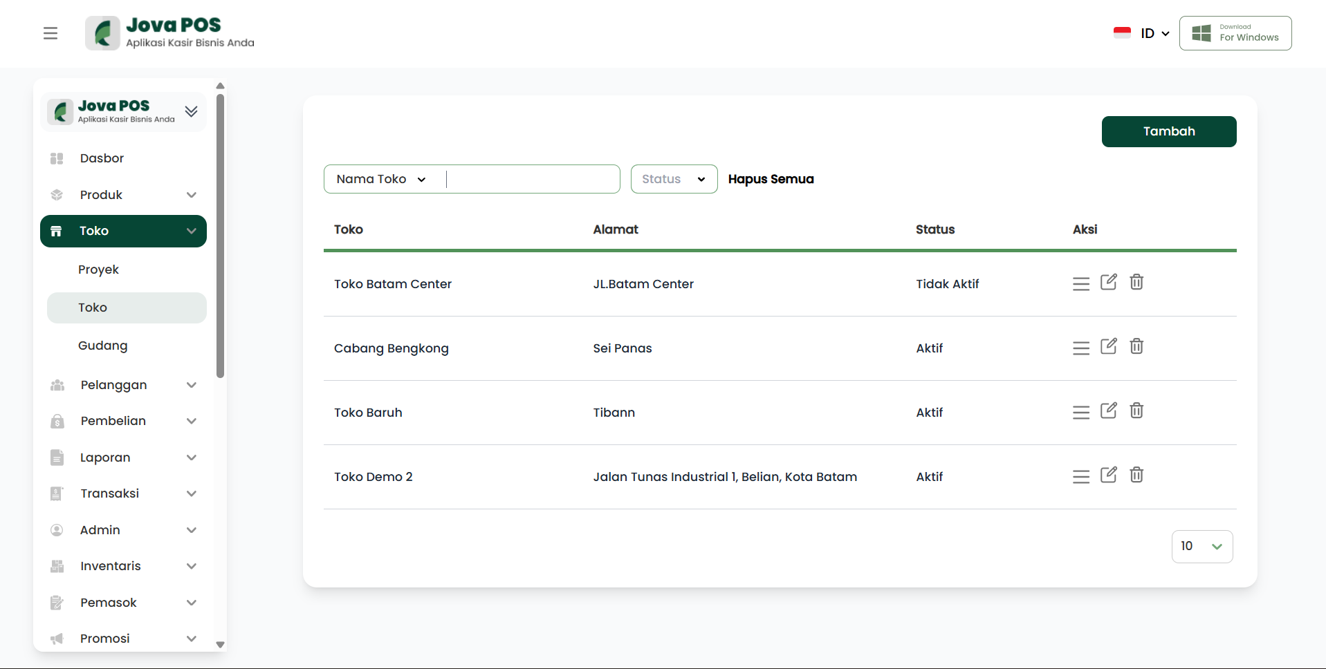The width and height of the screenshot is (1326, 669).
Task: Collapse the sidebar Jova POS double chevron
Action: click(x=192, y=111)
